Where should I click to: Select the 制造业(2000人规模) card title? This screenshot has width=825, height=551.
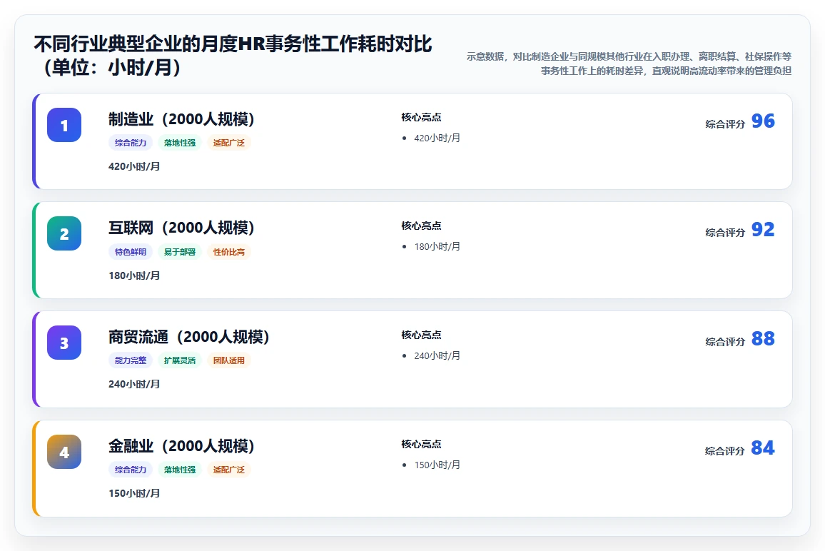181,119
